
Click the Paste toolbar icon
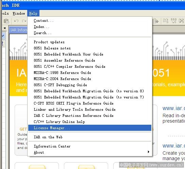click(x=6, y=21)
